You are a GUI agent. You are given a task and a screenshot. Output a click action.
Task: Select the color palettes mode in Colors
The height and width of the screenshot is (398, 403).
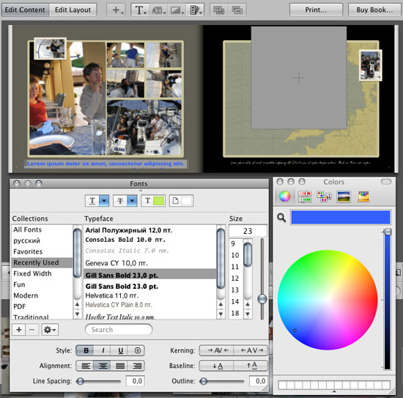click(x=324, y=196)
